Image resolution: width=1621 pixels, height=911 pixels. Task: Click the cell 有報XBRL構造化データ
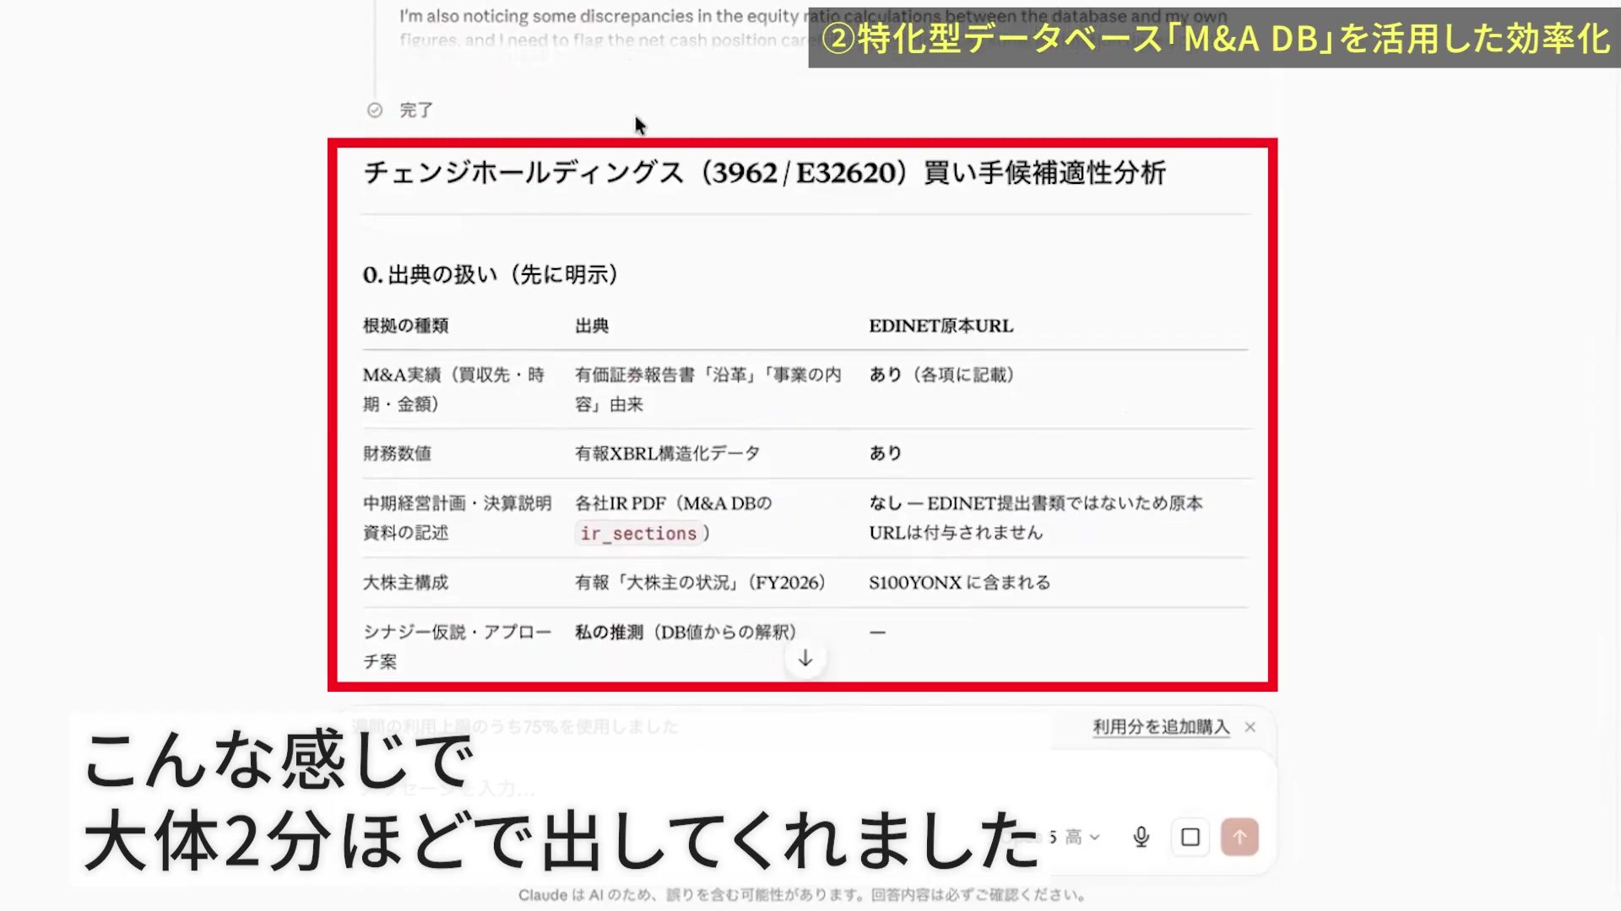click(668, 453)
